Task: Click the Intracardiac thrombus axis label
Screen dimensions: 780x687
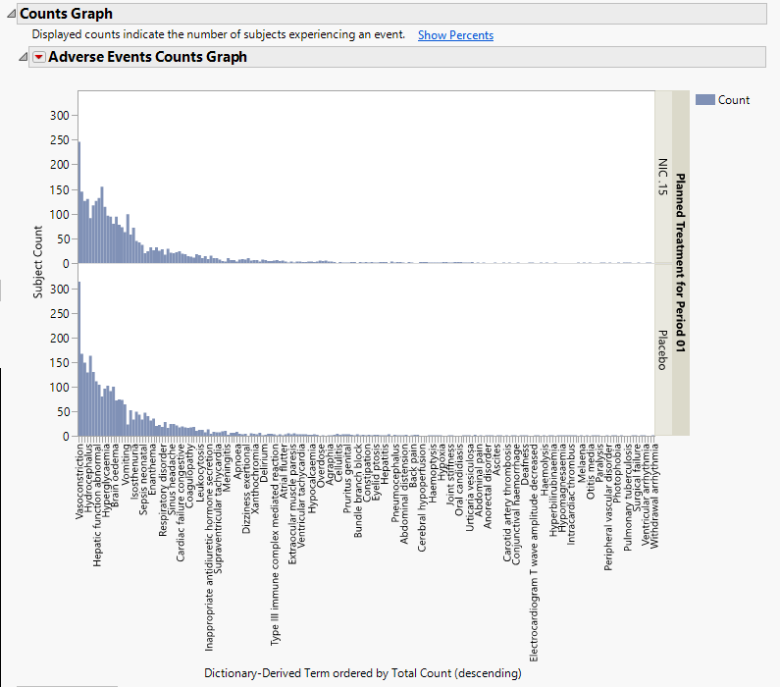Action: click(571, 494)
